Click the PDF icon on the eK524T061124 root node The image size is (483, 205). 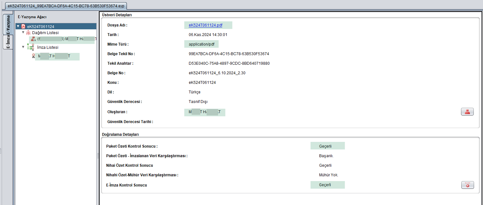click(23, 26)
